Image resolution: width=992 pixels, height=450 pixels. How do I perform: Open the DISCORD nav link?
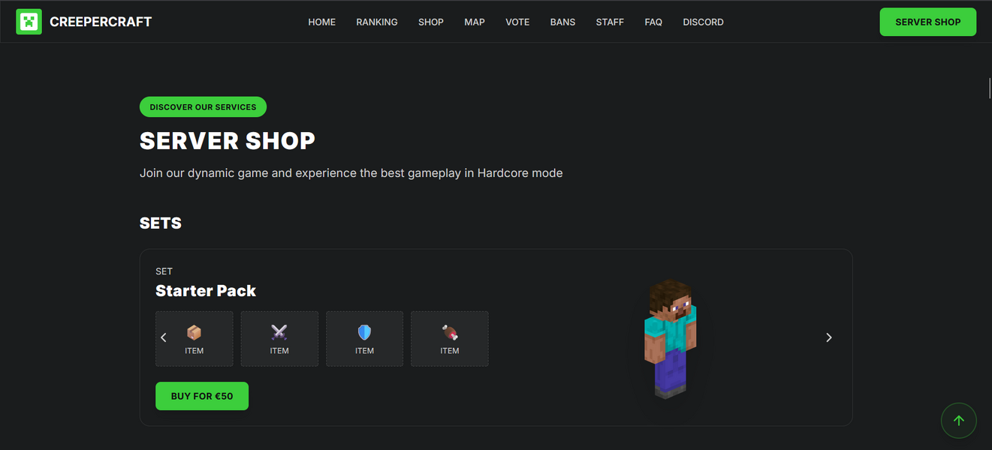[x=703, y=22]
